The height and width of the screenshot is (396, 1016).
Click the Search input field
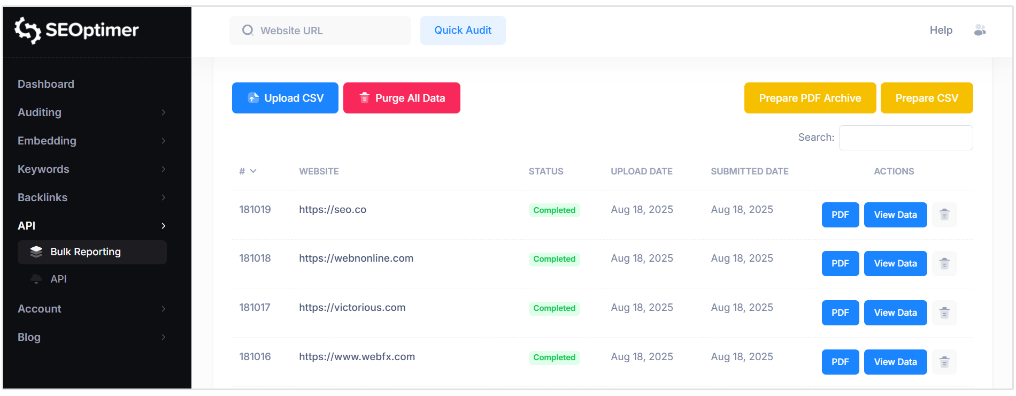point(906,138)
